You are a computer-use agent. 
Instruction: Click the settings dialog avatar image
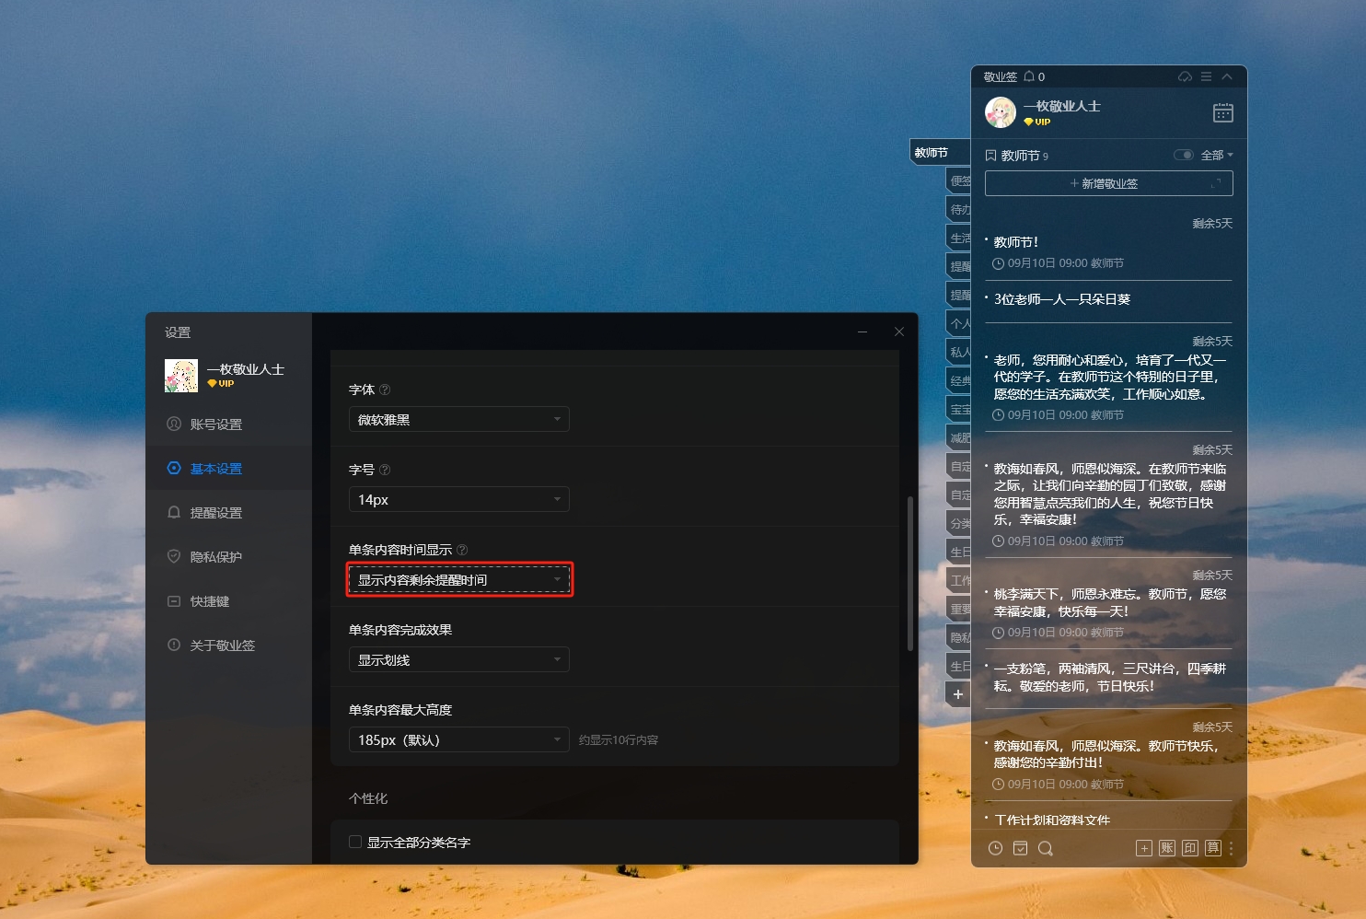click(x=181, y=376)
